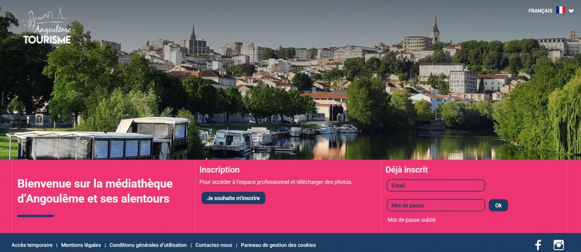The image size is (581, 252).
Task: Open Mentions légales footer link
Action: [81, 245]
